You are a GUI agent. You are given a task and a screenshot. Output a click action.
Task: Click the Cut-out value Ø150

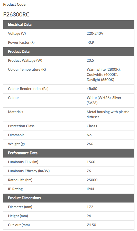91,225
